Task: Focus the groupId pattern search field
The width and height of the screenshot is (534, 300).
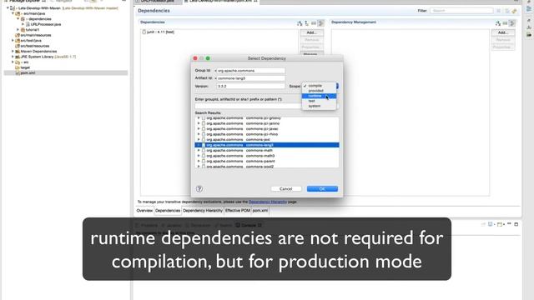Action: (x=248, y=106)
